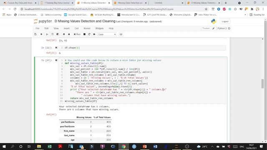
Task: Click the notebook vertical scrollbar thumb
Action: point(262,84)
